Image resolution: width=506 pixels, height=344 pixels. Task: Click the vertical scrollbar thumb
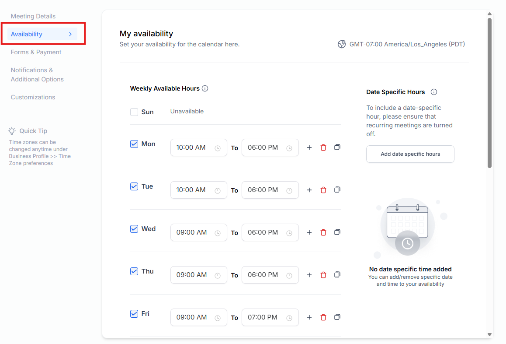tap(490, 92)
